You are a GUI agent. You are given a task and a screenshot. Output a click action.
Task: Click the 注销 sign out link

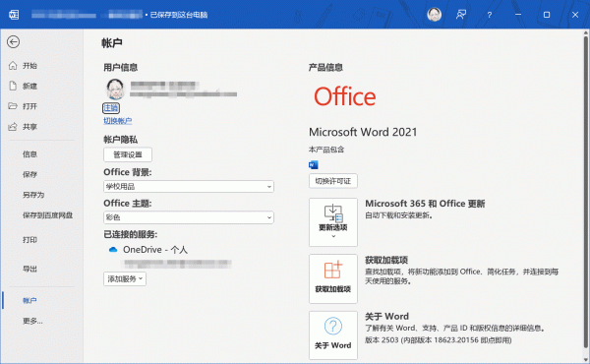click(111, 108)
